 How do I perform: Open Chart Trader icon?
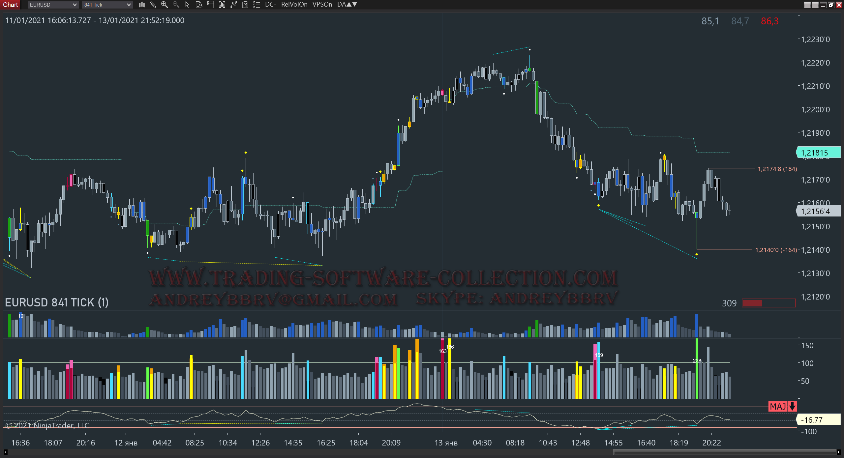210,5
